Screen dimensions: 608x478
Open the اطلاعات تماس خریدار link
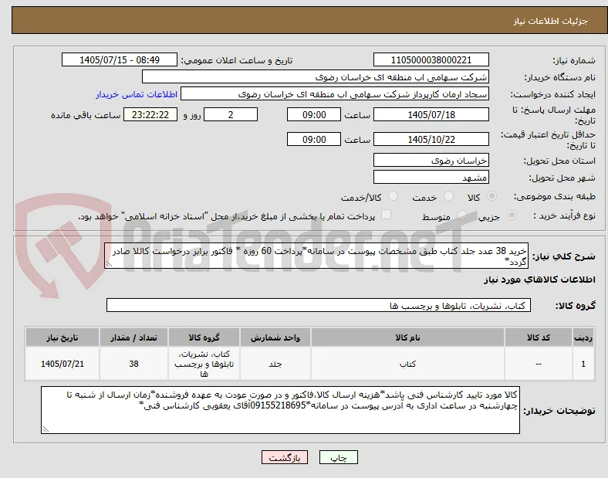click(x=137, y=94)
